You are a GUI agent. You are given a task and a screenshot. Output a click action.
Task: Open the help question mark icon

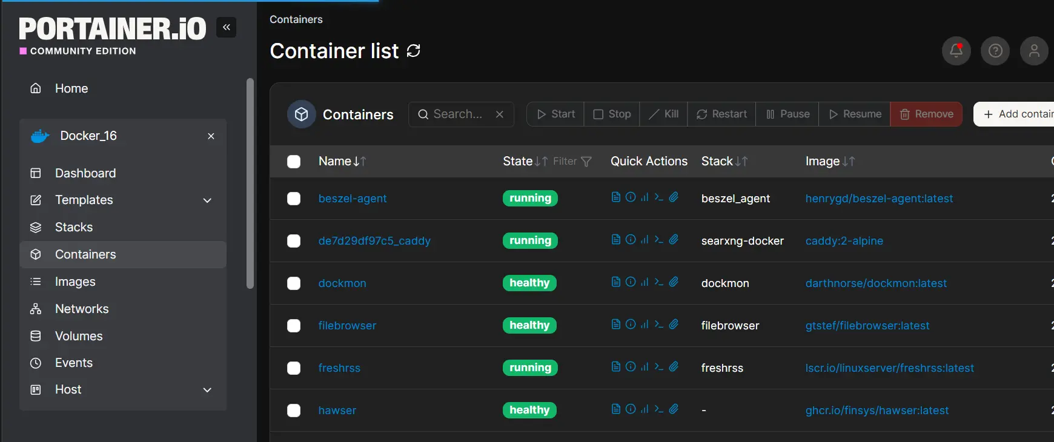[x=995, y=51]
